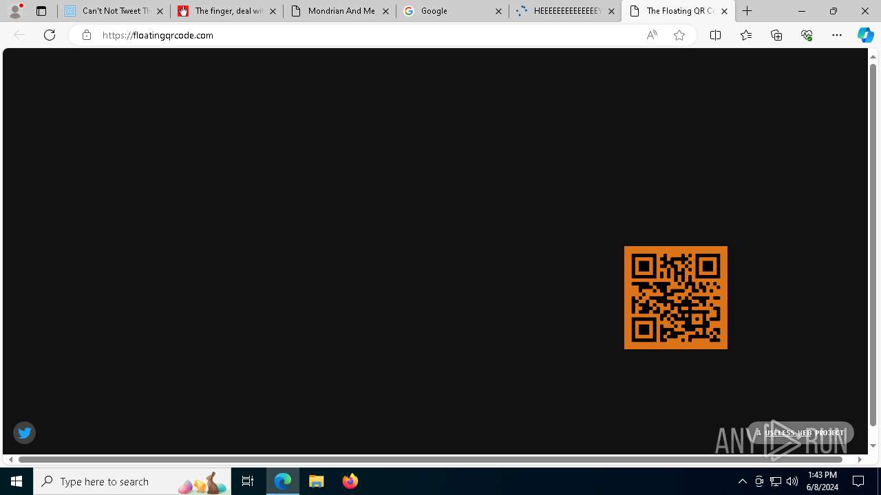The image size is (881, 495).
Task: Refresh the current page
Action: point(50,35)
